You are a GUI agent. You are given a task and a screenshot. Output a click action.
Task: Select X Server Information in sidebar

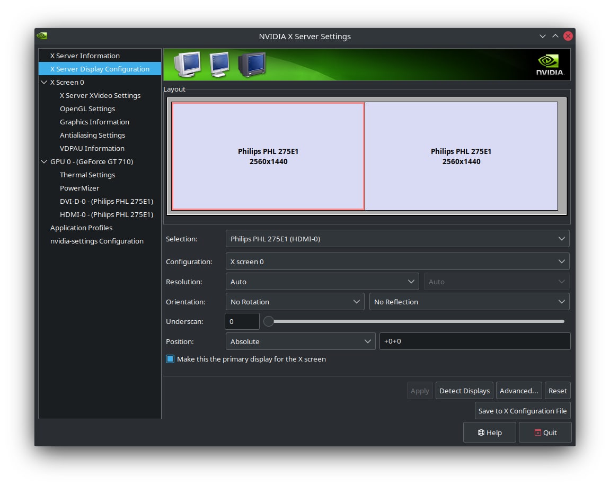tap(100, 56)
